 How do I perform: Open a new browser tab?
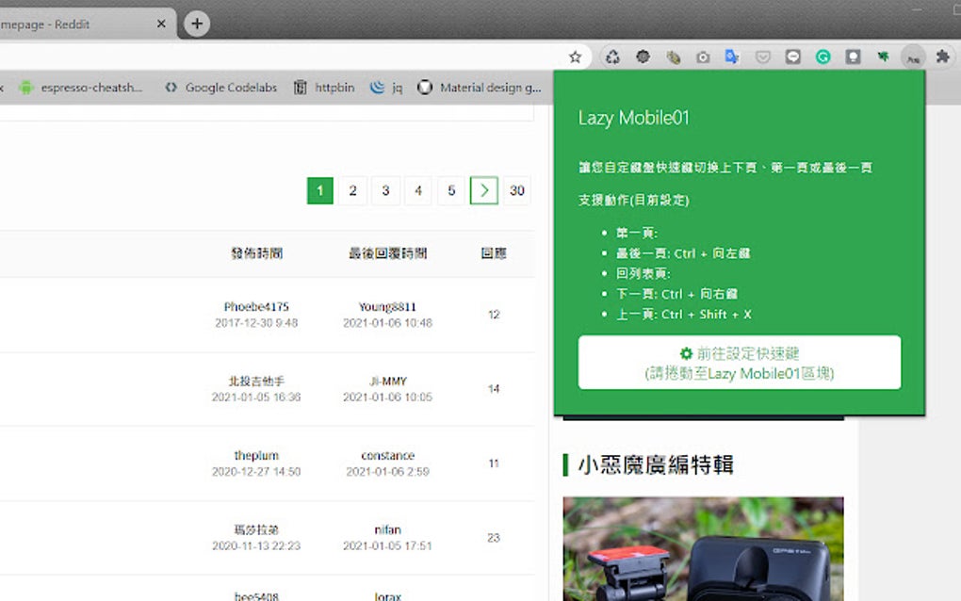(x=194, y=24)
